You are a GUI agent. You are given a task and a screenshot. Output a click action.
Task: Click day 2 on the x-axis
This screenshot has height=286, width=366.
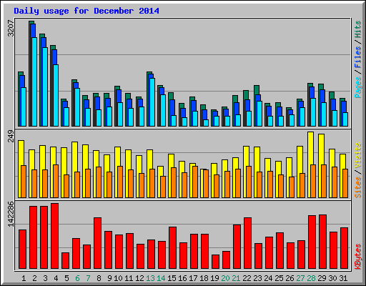click(x=34, y=278)
